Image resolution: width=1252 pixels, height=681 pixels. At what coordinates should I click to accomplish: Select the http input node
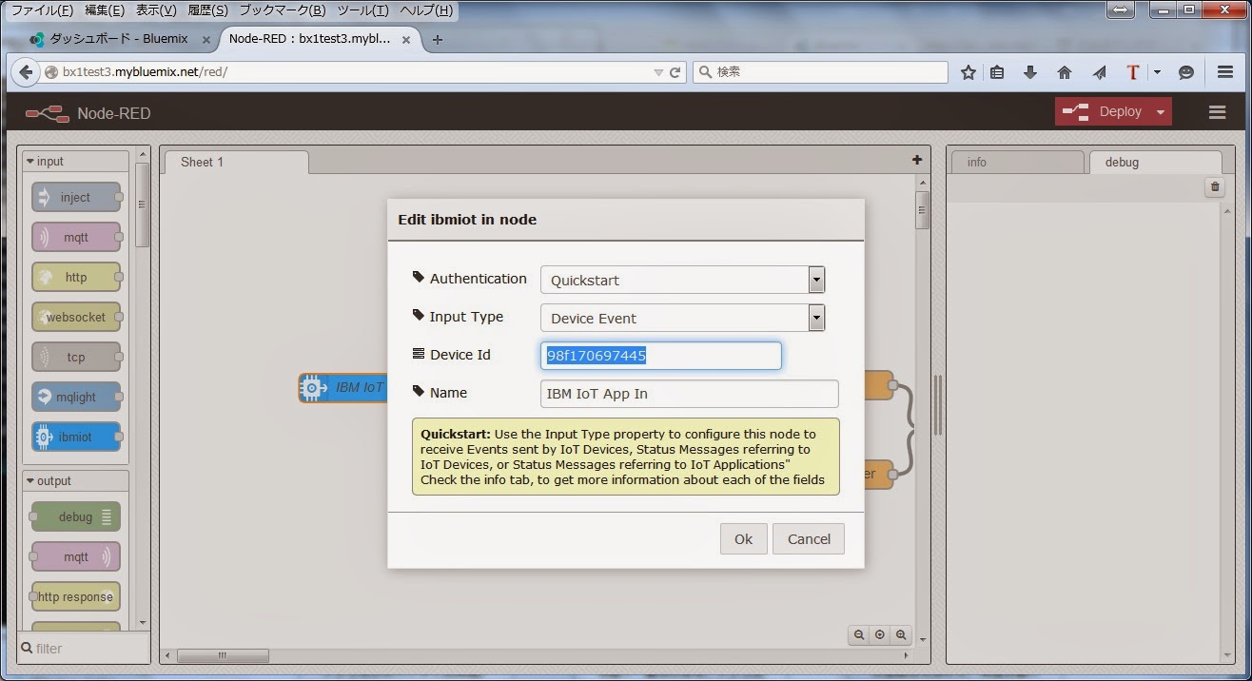pyautogui.click(x=76, y=278)
